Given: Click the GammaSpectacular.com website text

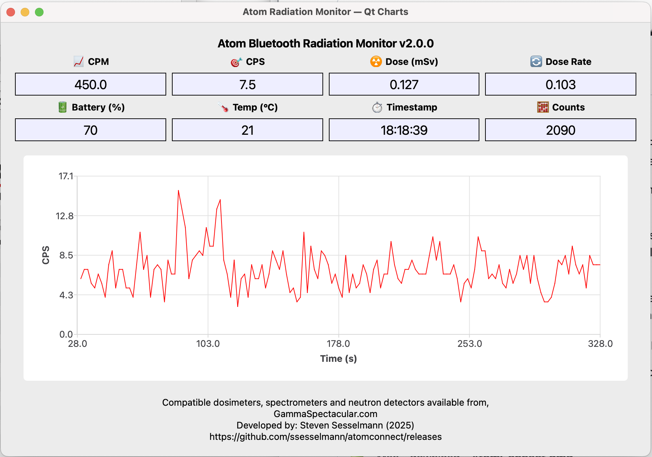Looking at the screenshot, I should [x=325, y=414].
